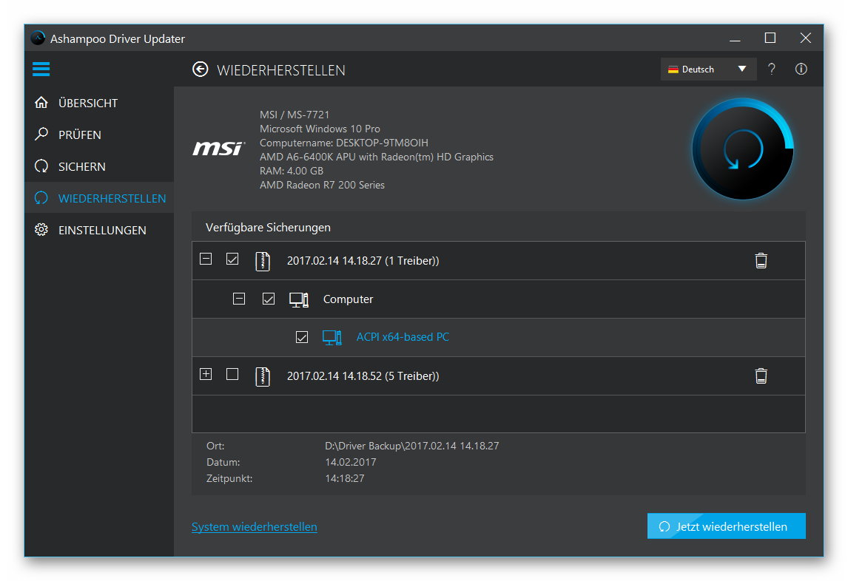Collapse the 14.18.27 backup entry
This screenshot has width=848, height=581.
click(206, 259)
